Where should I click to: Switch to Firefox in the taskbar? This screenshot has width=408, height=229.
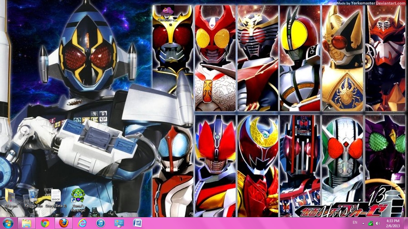[64, 223]
